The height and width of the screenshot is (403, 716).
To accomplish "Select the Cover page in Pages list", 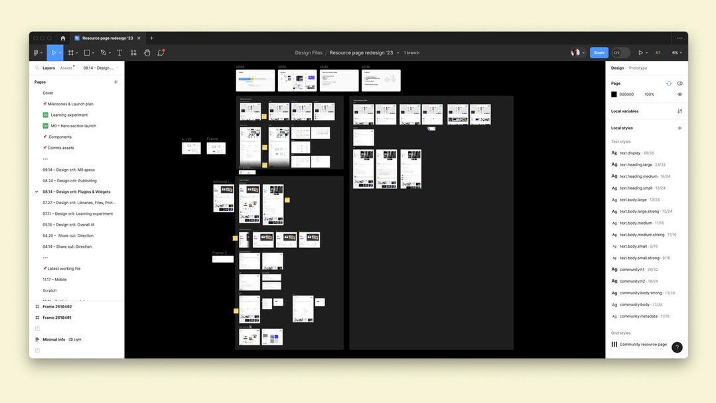I will click(x=47, y=93).
